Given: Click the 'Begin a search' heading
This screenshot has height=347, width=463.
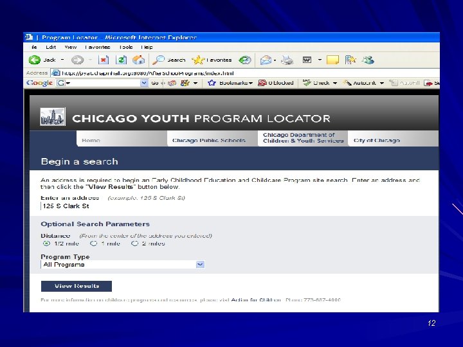Looking at the screenshot, I should [80, 161].
